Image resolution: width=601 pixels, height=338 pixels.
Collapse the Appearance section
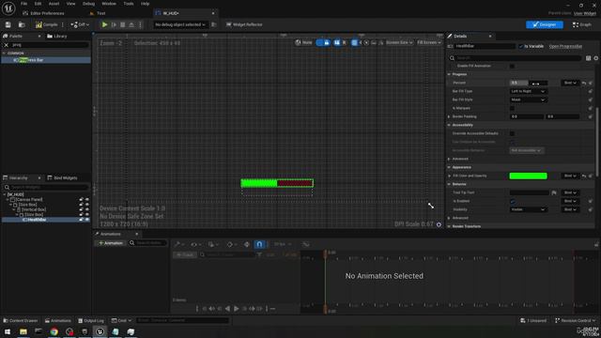(449, 167)
